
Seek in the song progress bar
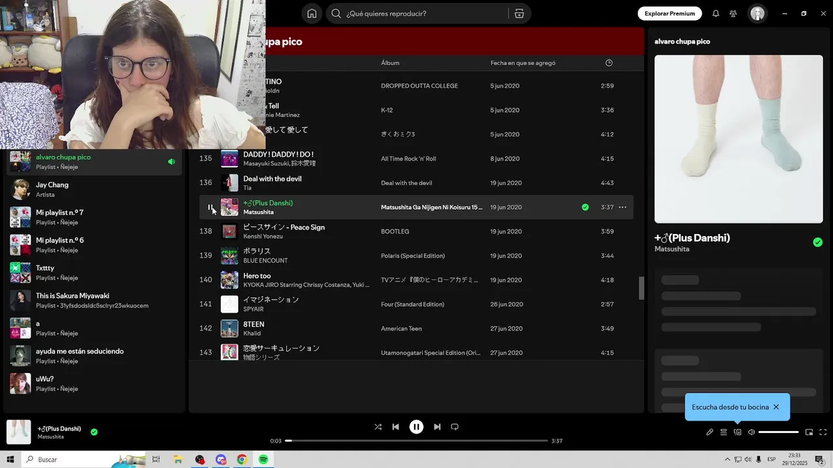tap(416, 441)
